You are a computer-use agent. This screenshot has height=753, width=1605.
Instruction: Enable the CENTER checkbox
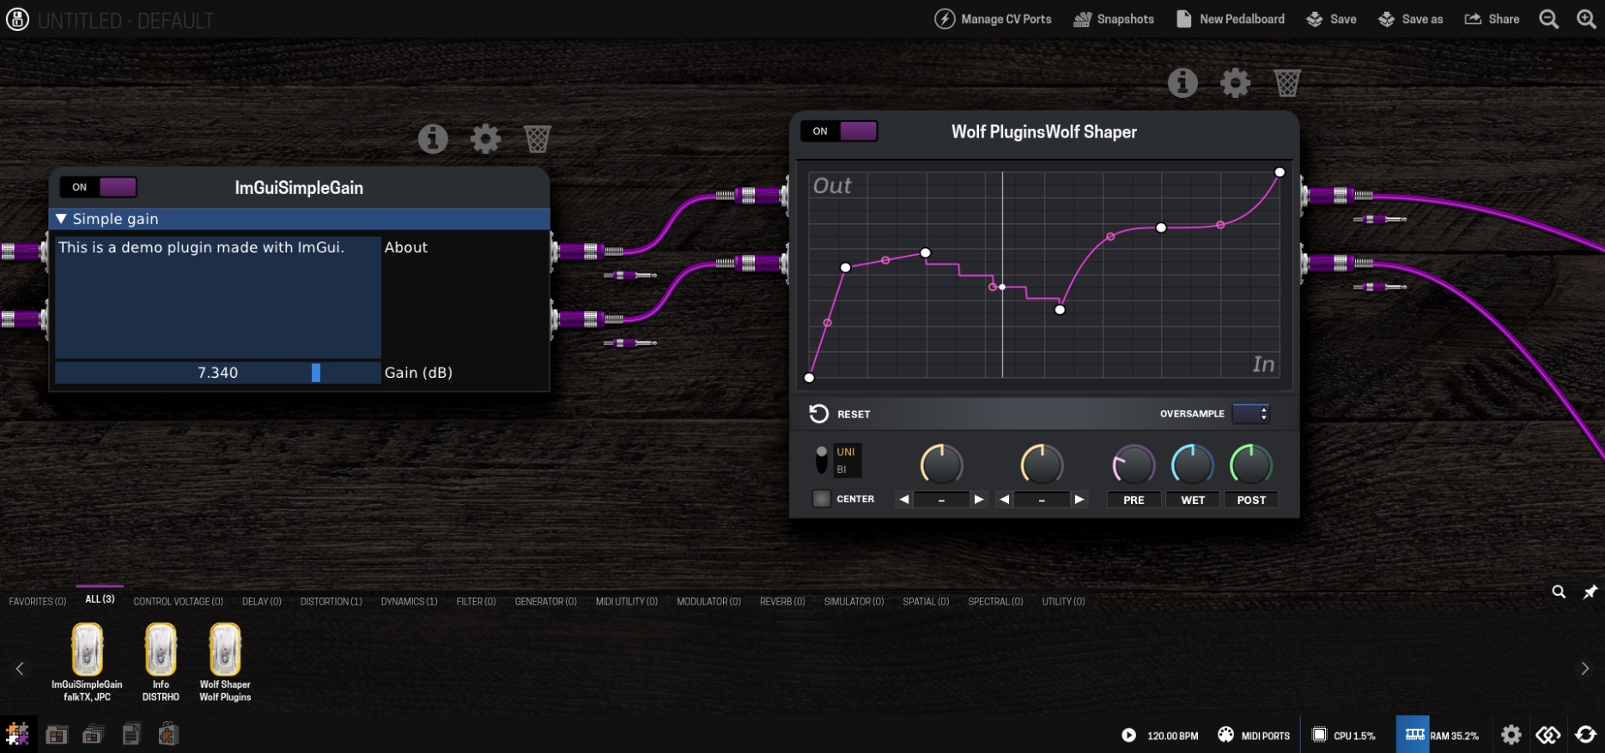point(822,499)
